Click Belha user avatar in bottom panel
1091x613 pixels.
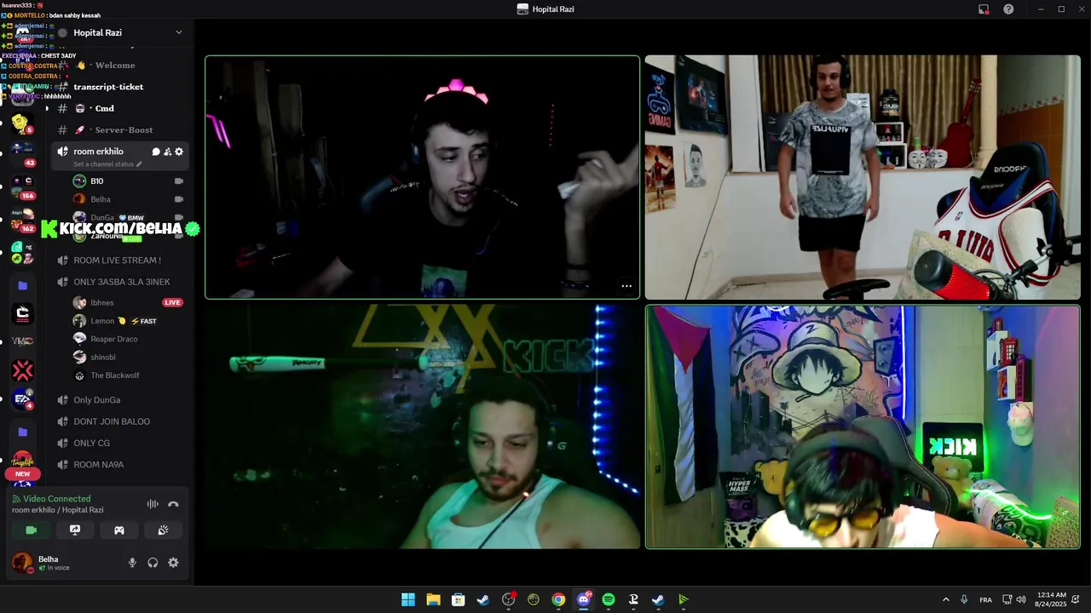pyautogui.click(x=23, y=563)
